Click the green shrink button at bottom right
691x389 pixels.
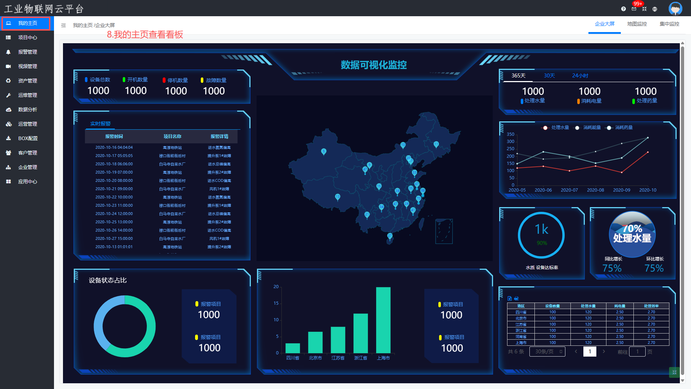674,372
